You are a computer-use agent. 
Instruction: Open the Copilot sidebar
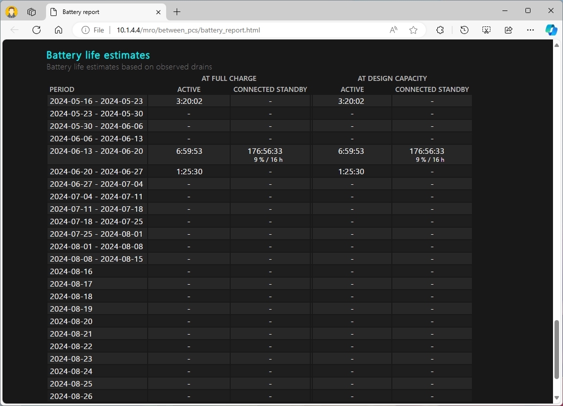551,30
